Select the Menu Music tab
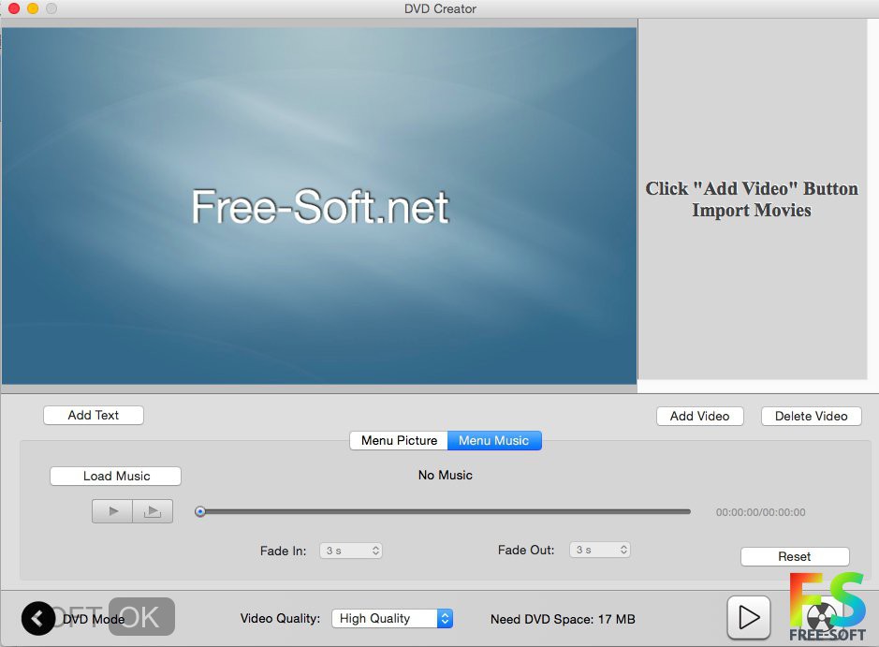 pyautogui.click(x=494, y=441)
